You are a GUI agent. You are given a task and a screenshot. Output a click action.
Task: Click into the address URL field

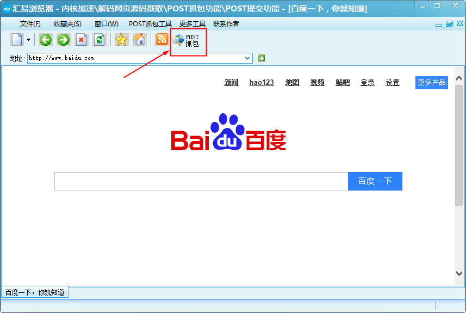pyautogui.click(x=136, y=58)
